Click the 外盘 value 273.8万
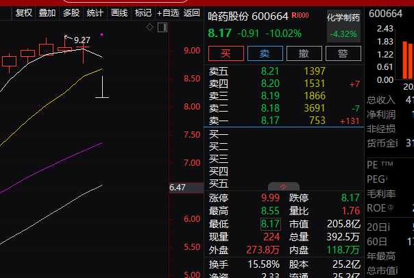This screenshot has height=278, width=414. point(263,250)
